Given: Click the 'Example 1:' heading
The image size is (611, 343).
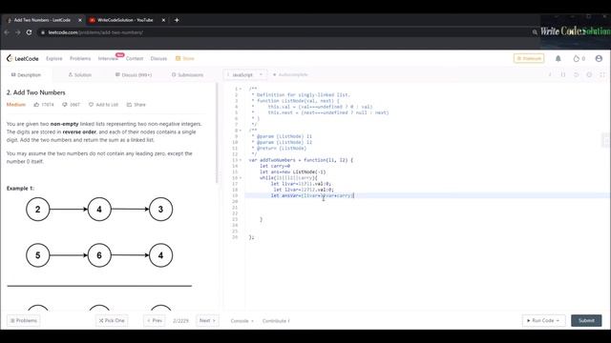Looking at the screenshot, I should (20, 189).
